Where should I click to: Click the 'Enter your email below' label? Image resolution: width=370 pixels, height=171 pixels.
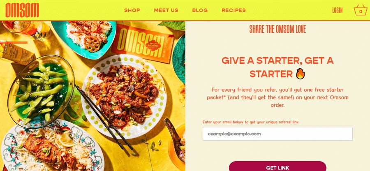251,122
